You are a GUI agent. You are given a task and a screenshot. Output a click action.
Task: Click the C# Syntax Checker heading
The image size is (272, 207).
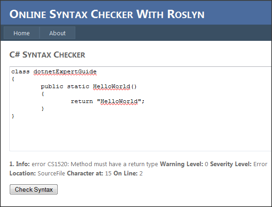coord(47,55)
